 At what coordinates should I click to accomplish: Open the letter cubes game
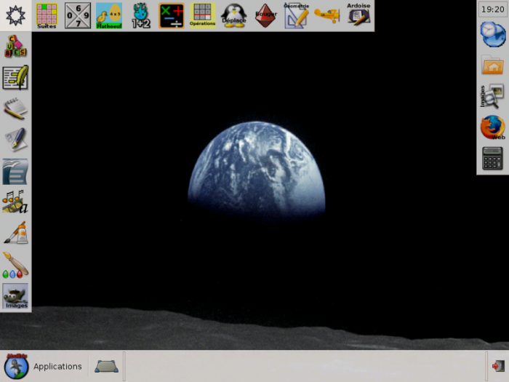15,47
